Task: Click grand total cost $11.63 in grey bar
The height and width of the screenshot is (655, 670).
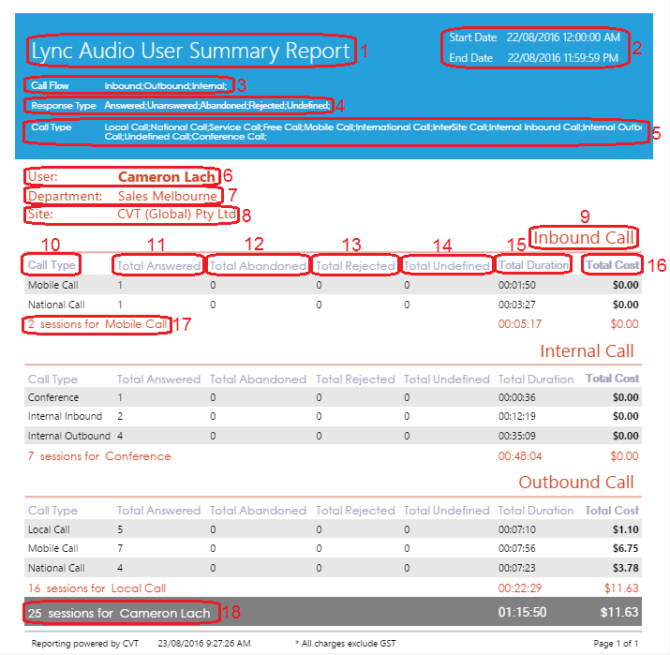Action: [x=619, y=612]
